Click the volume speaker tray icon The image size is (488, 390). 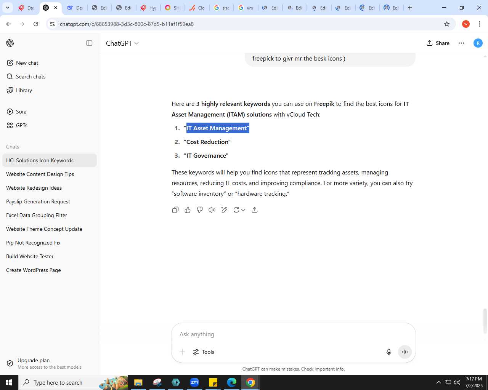[457, 382]
